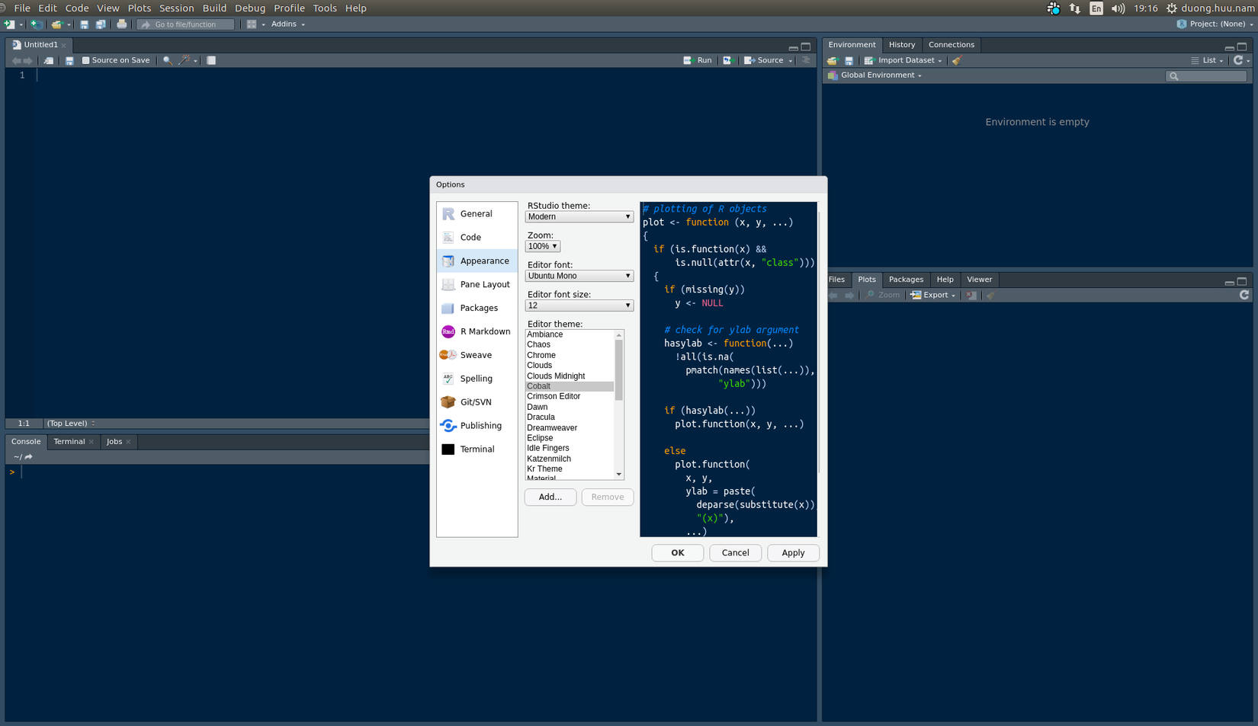1258x726 pixels.
Task: Open the Git/SVN settings section
Action: coord(474,401)
